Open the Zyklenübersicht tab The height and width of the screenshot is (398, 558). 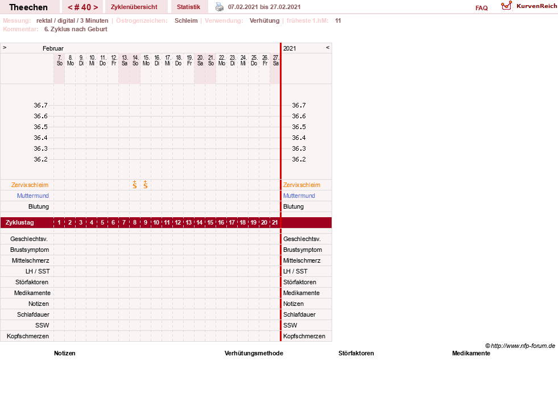134,7
